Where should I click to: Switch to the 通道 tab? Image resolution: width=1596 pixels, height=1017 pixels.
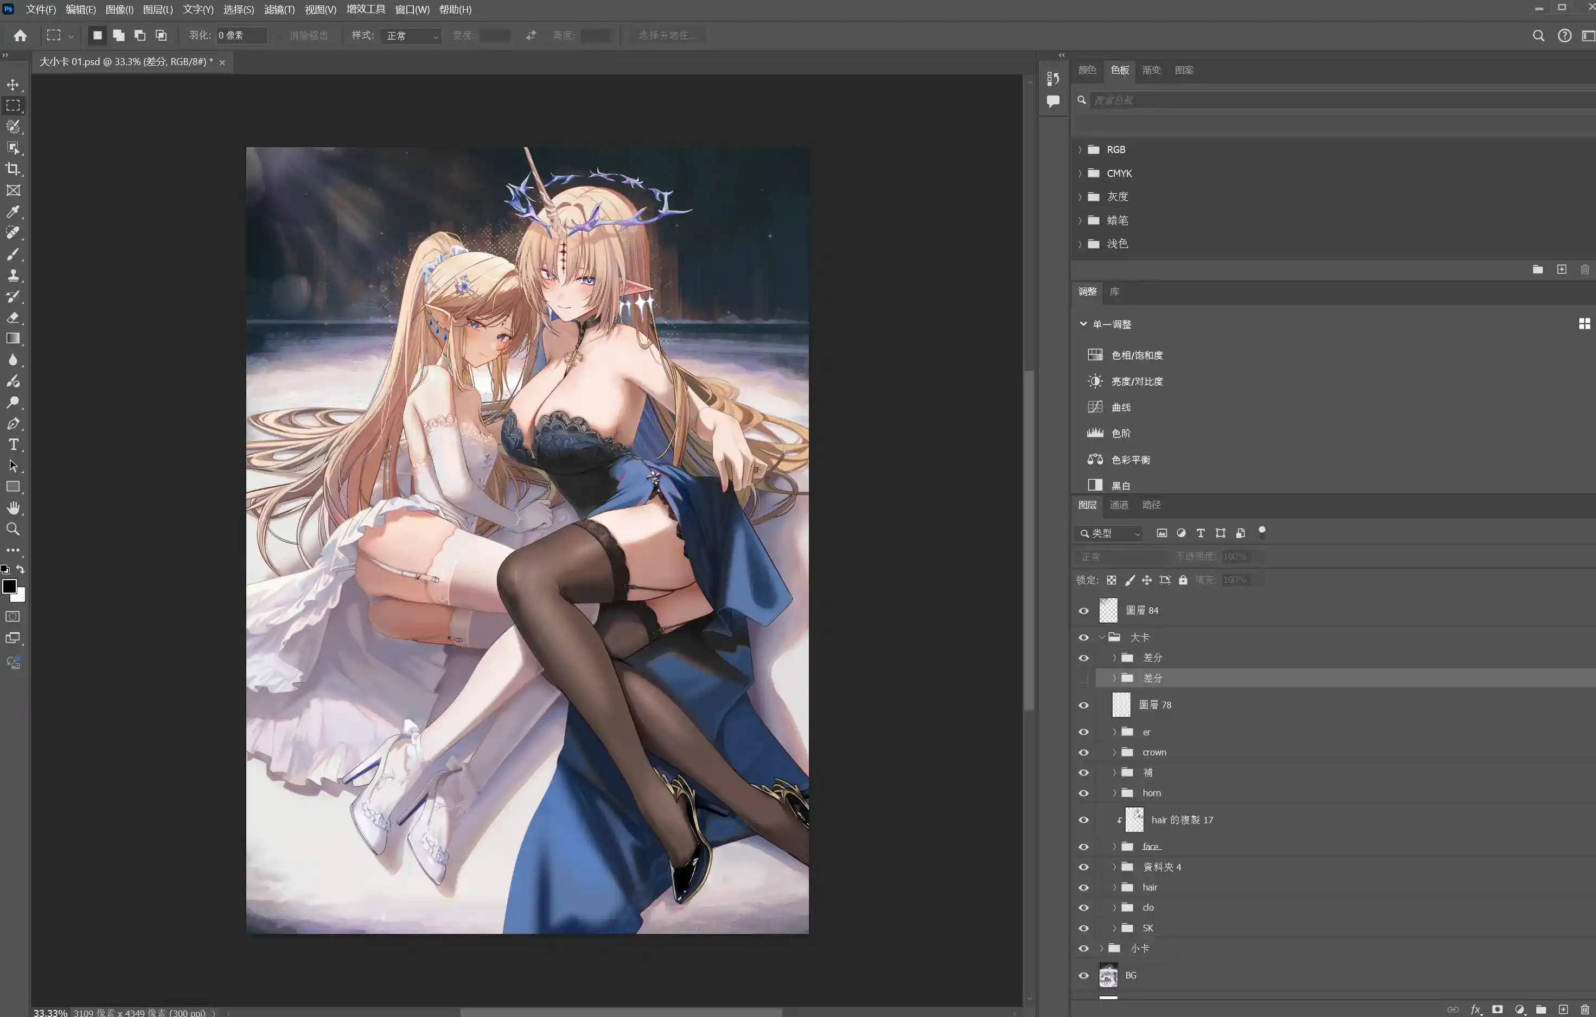[1119, 505]
